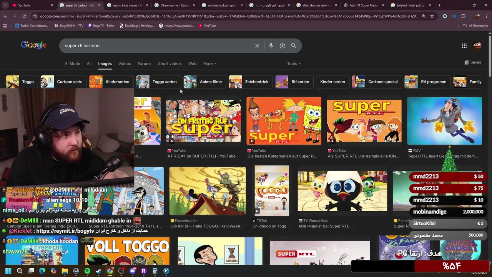Open the bookmarks bar apps grid icon
The width and height of the screenshot is (492, 277).
5,25
